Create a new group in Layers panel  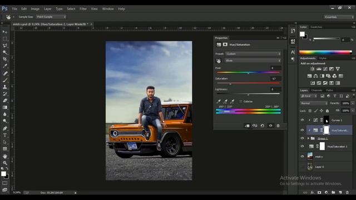(x=333, y=193)
